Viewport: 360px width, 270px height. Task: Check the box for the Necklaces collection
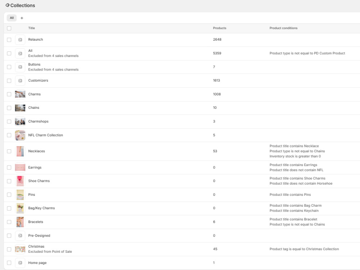pyautogui.click(x=9, y=151)
